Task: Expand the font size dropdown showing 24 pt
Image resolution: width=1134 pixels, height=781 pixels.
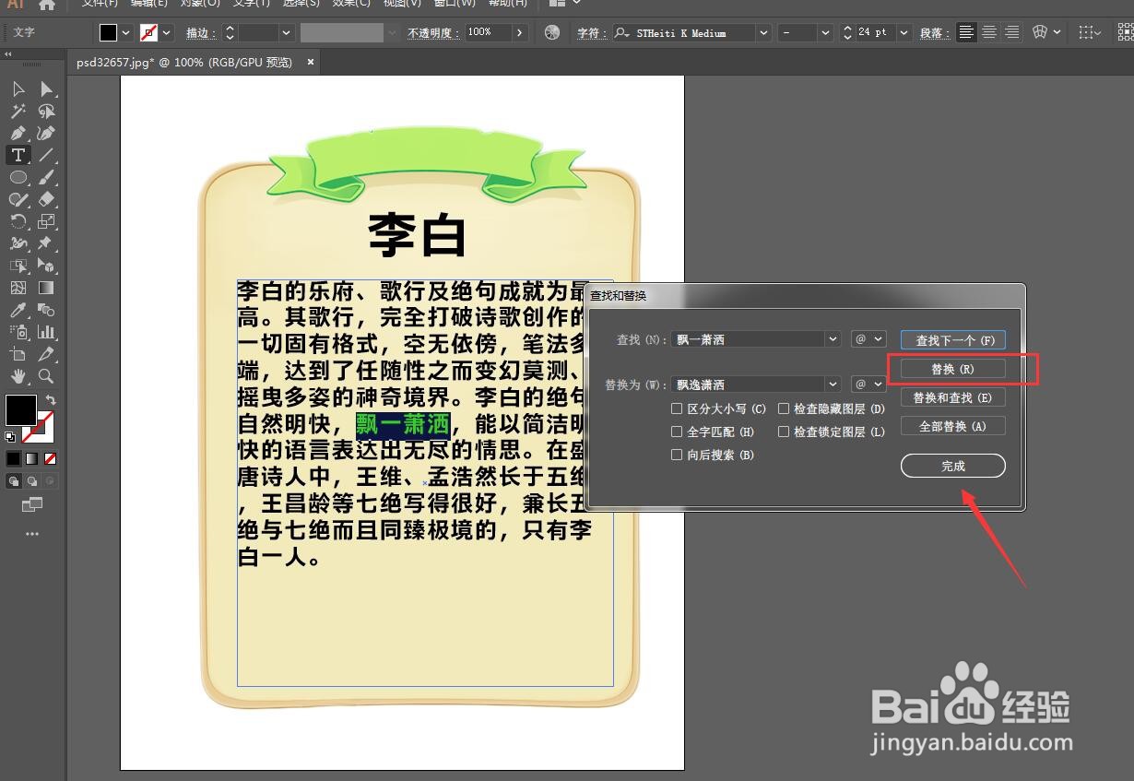Action: click(x=902, y=32)
